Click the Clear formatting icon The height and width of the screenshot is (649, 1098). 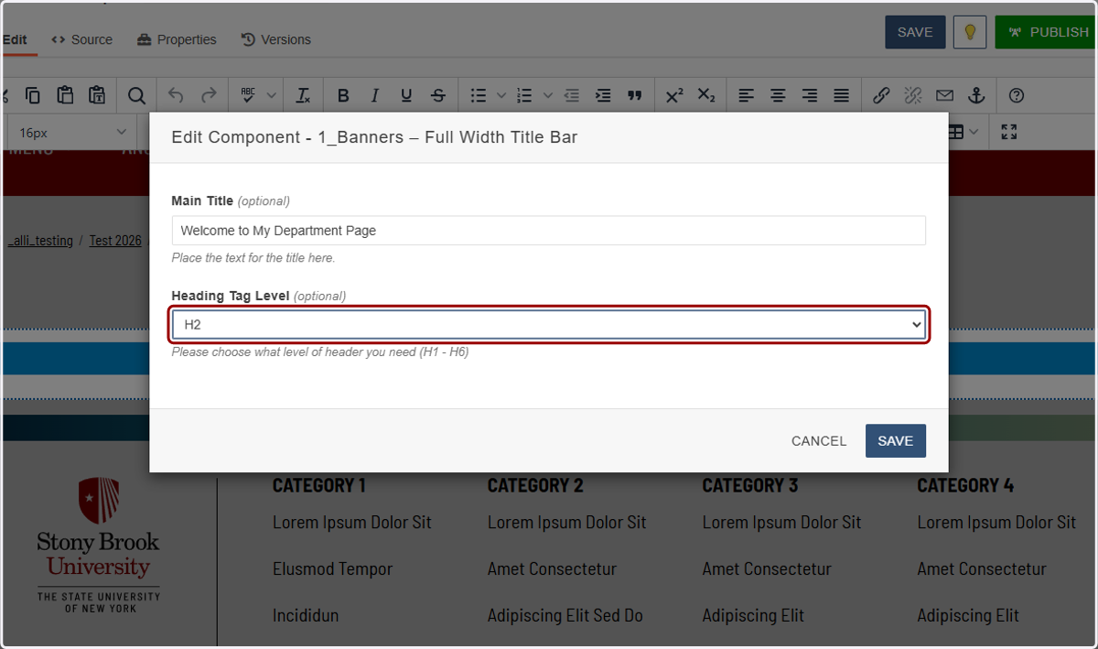[303, 95]
